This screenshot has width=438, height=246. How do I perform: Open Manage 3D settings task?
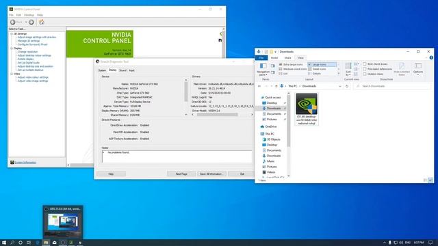(x=29, y=41)
